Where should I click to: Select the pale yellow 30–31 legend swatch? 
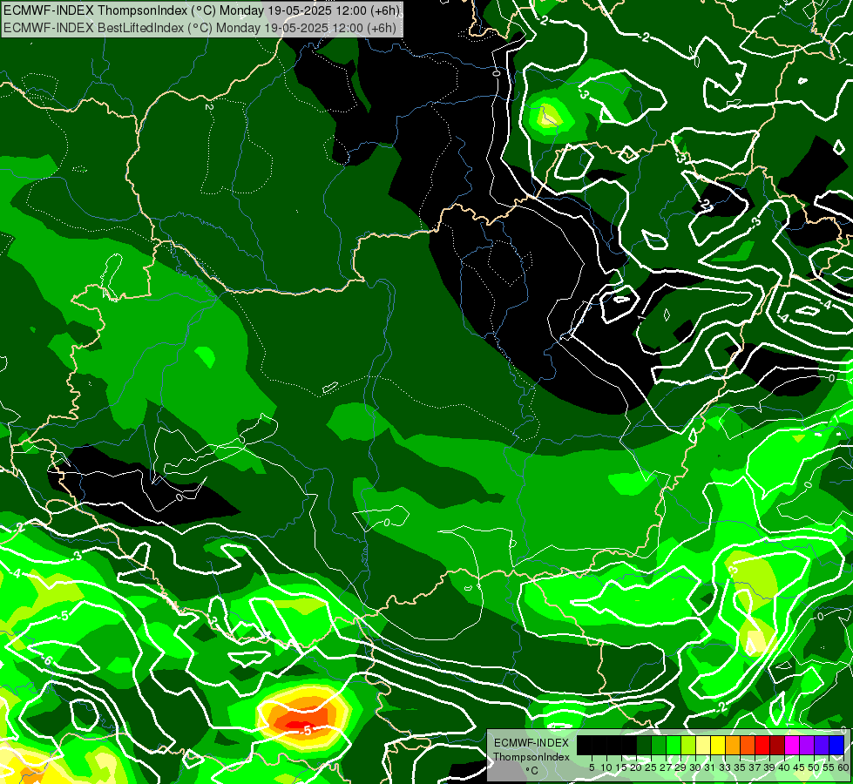[x=703, y=745]
